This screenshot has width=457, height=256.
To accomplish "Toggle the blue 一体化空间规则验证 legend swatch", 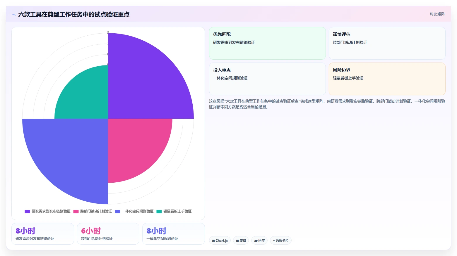I will tap(117, 211).
